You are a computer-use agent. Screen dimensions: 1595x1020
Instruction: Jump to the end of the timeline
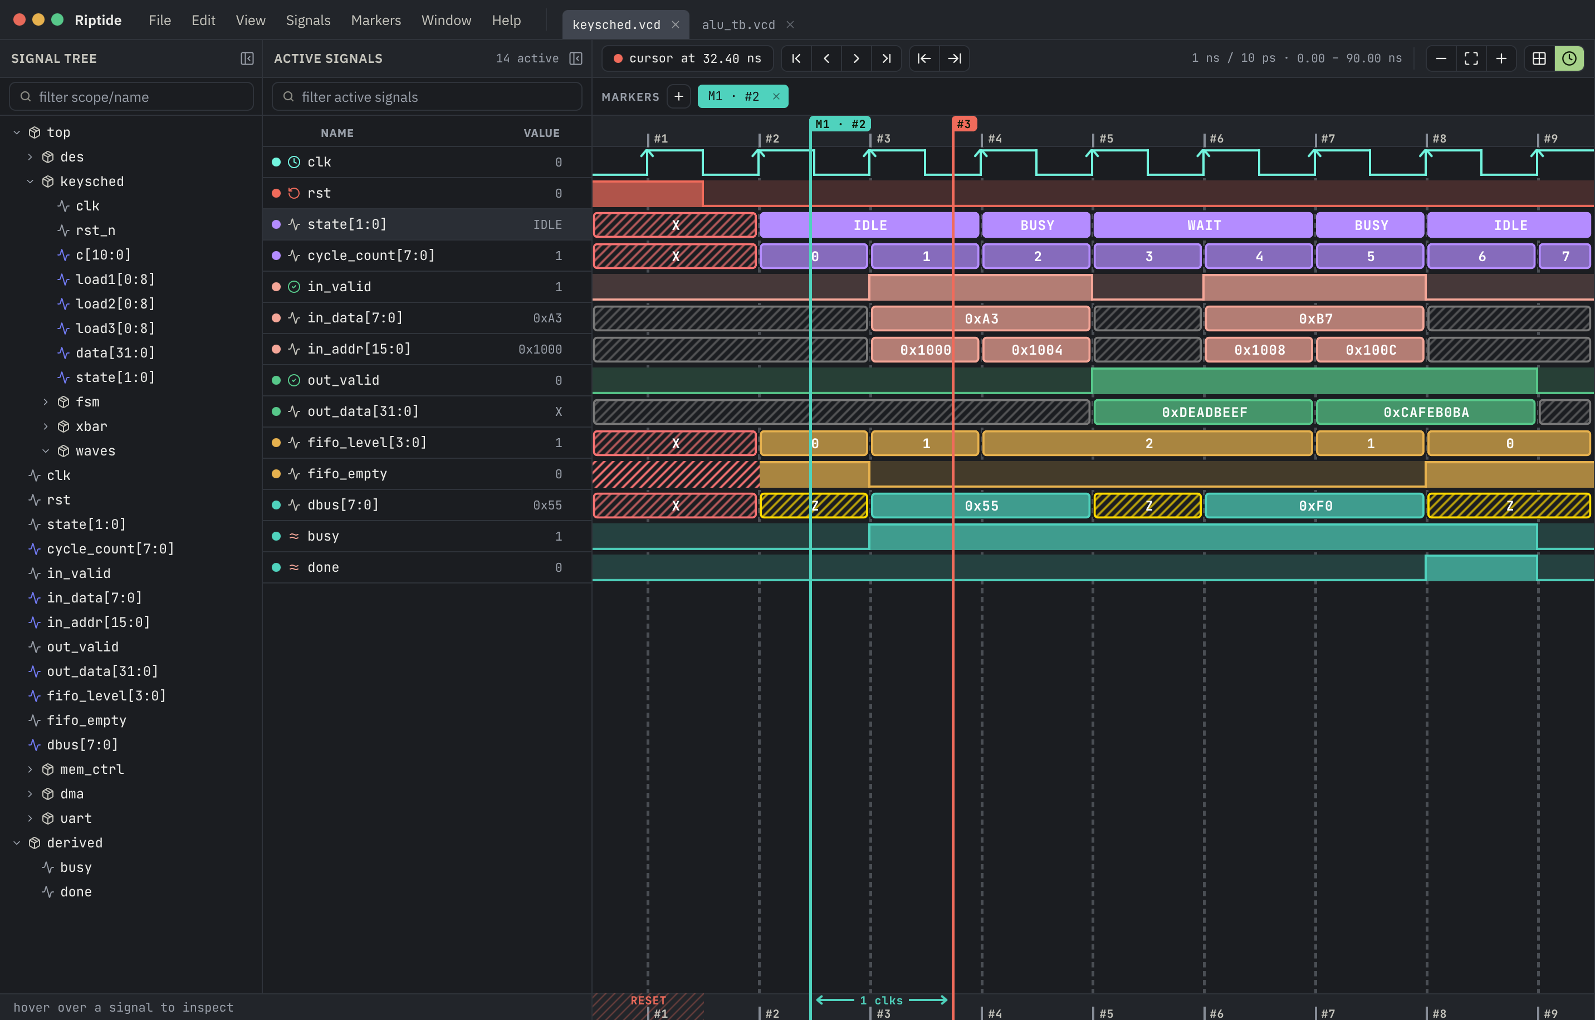tap(886, 58)
